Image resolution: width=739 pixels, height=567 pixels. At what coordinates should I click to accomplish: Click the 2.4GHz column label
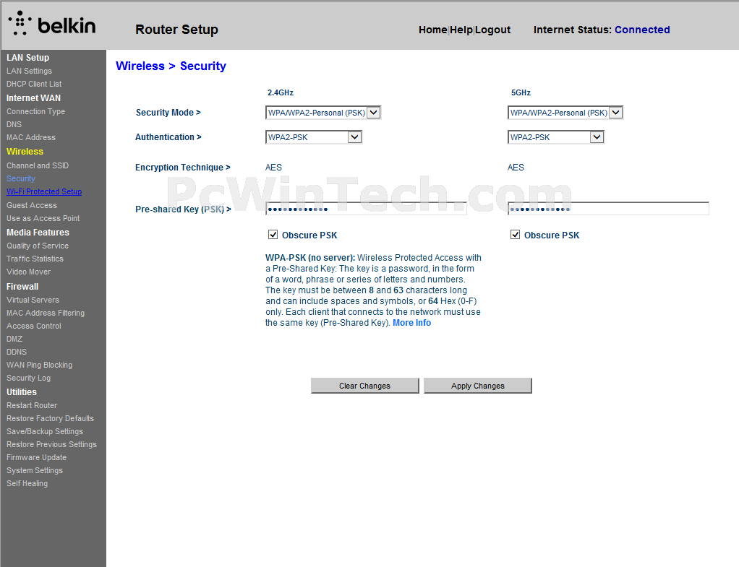point(281,92)
